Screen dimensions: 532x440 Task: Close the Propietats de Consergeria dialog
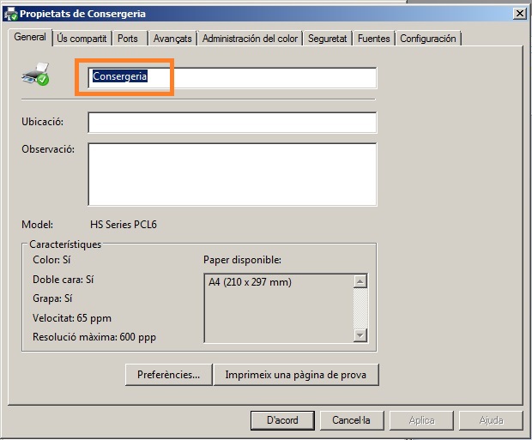[519, 14]
